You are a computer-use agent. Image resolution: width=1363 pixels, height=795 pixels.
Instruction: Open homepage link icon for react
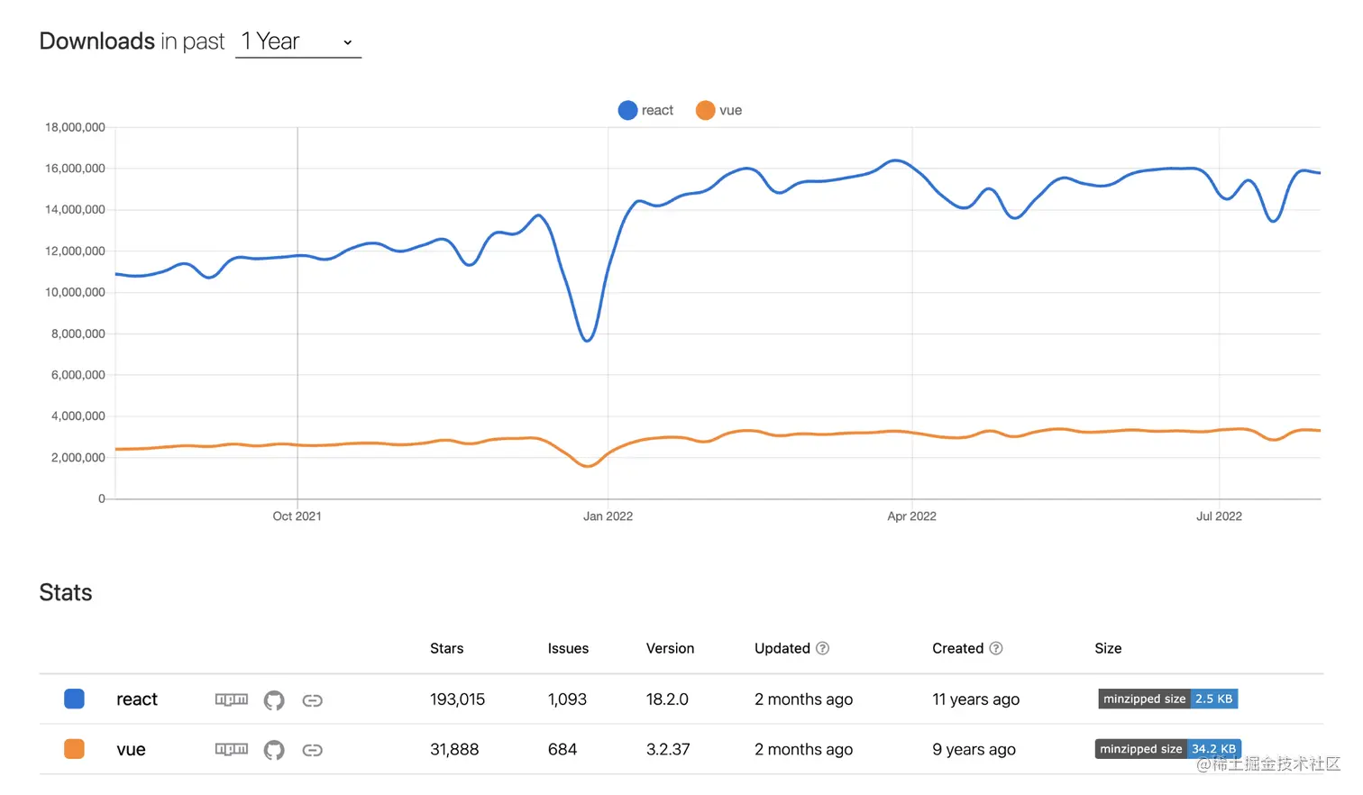pyautogui.click(x=312, y=700)
